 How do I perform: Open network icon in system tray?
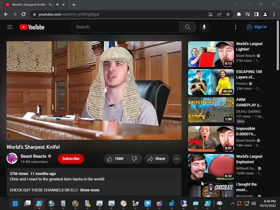point(247,203)
